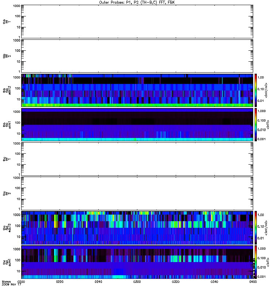Click the thc fbk scm1 spectrogram panel
The height and width of the screenshot is (292, 274).
tap(137, 262)
